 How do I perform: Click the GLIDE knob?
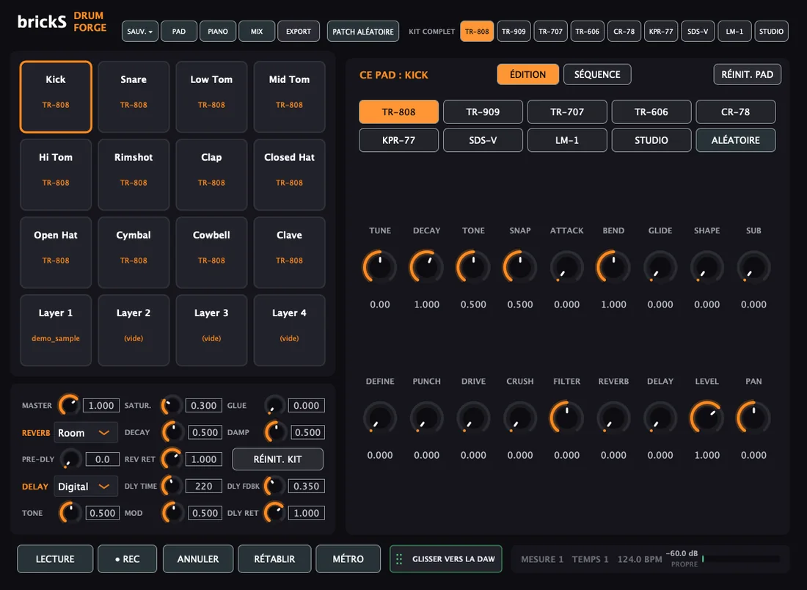pos(660,266)
